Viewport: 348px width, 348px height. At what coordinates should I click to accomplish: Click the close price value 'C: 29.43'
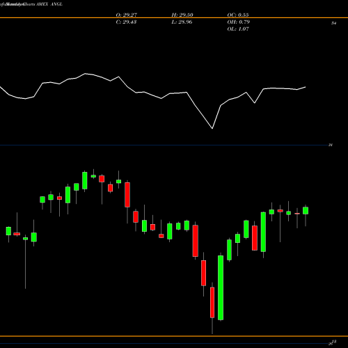126,22
